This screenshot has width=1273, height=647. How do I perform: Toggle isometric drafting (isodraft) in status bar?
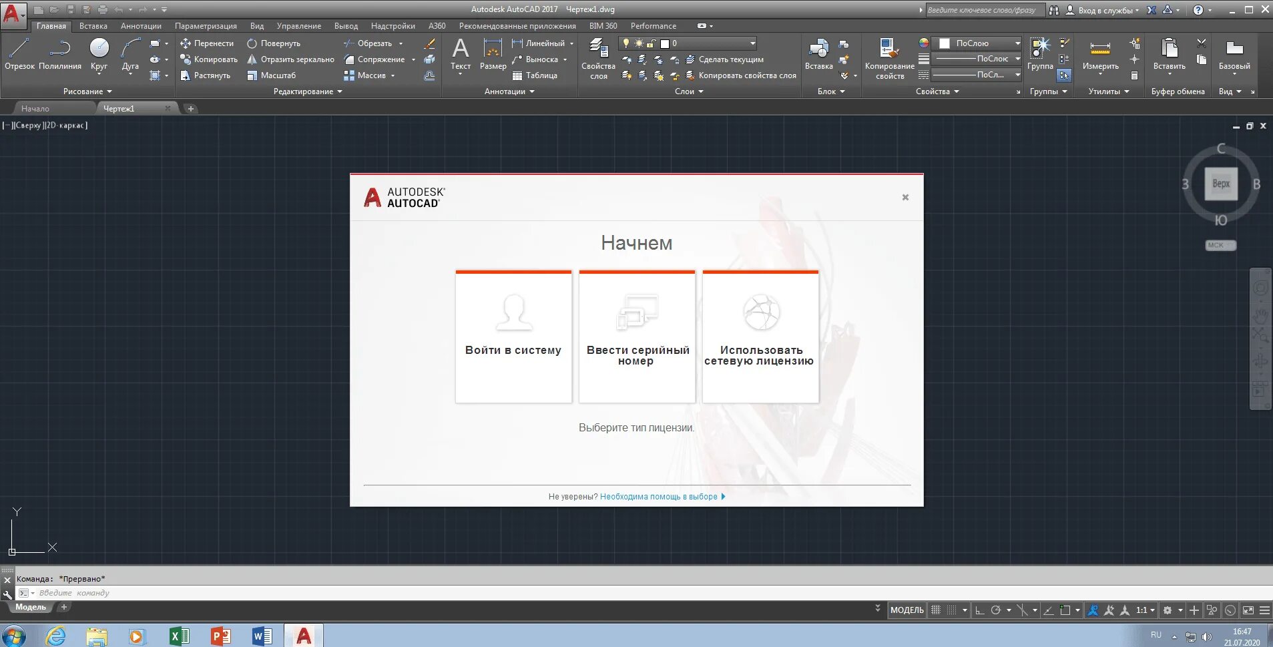tap(1022, 610)
